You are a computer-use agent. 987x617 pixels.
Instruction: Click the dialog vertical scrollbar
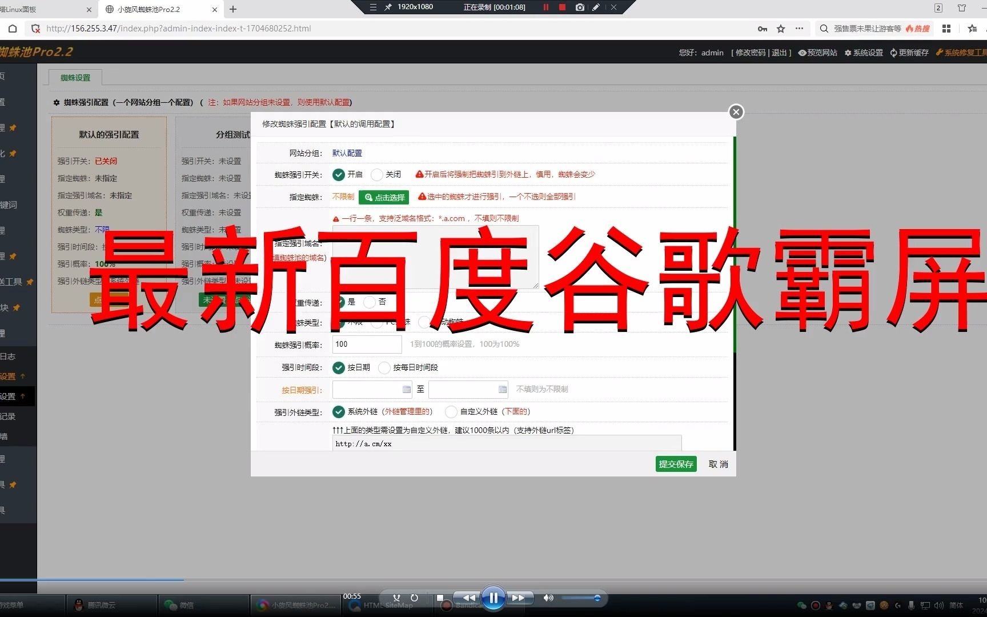pyautogui.click(x=735, y=294)
